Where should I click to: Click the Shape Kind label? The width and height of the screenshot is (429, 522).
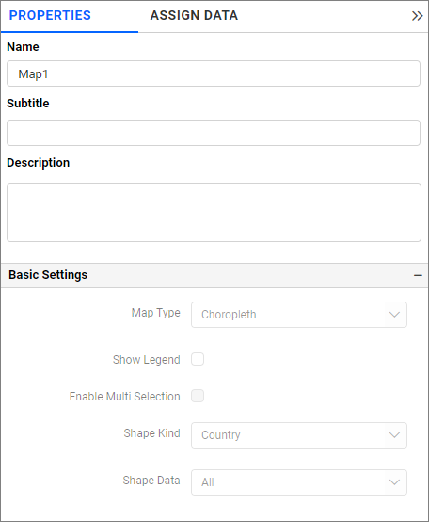[x=151, y=433]
